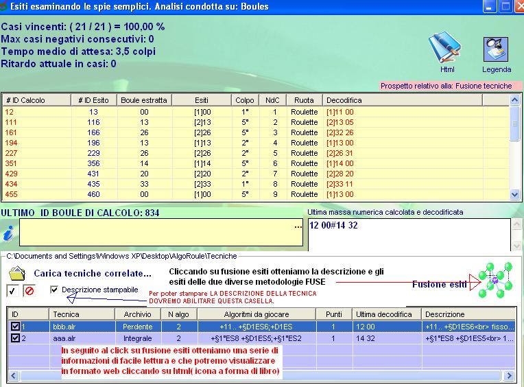
Task: Open the Legenda icon
Action: pyautogui.click(x=496, y=49)
